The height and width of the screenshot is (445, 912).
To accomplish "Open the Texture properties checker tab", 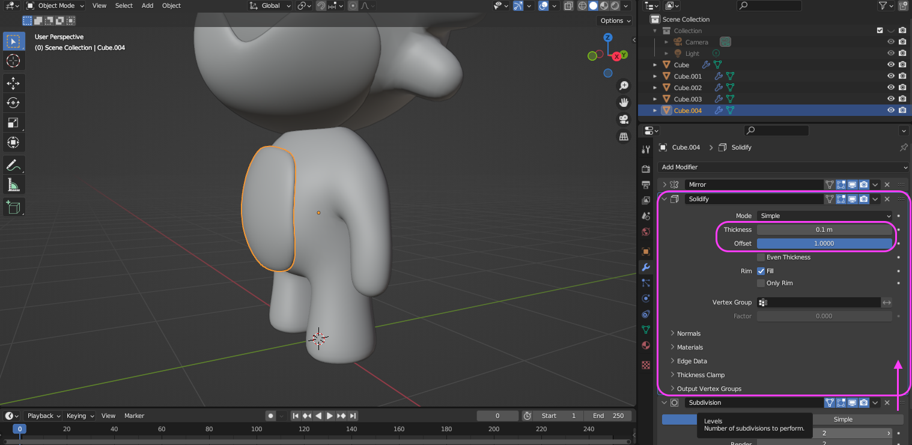I will (x=646, y=365).
